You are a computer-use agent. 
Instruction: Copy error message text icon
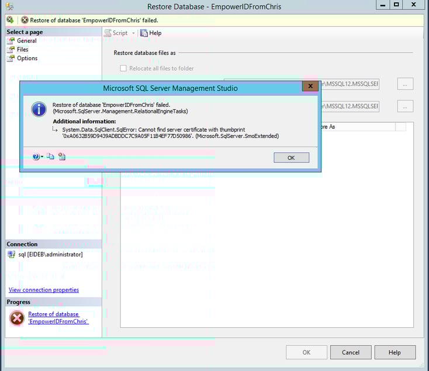pyautogui.click(x=50, y=157)
